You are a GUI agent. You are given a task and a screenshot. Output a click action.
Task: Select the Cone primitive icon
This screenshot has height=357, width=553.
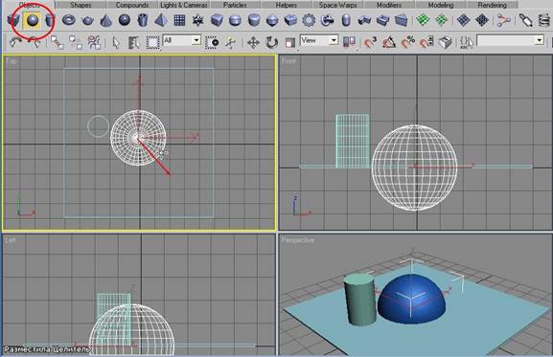coord(105,21)
